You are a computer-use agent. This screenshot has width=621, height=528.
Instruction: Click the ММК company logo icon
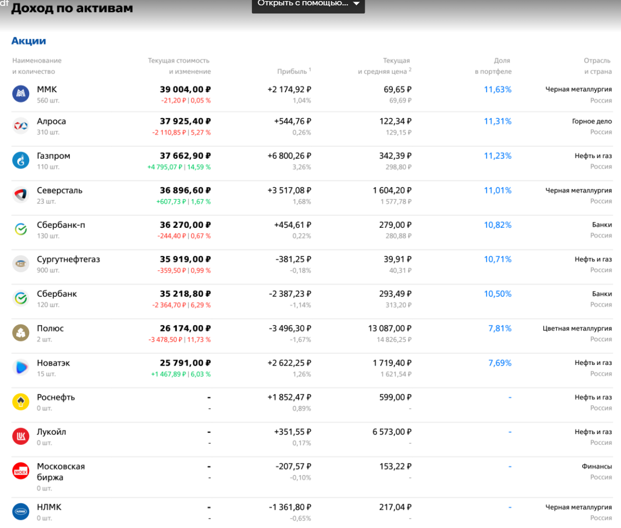[21, 94]
